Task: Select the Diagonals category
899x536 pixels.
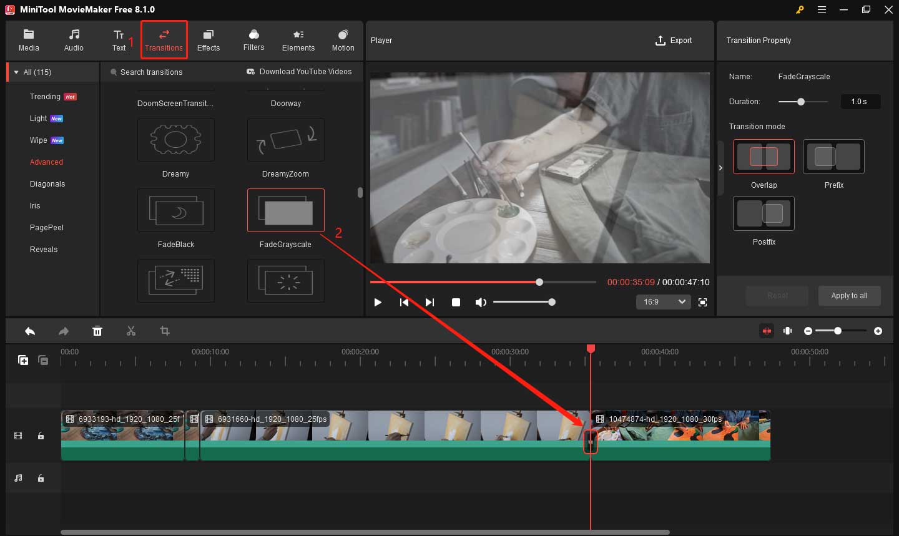Action: pos(47,184)
